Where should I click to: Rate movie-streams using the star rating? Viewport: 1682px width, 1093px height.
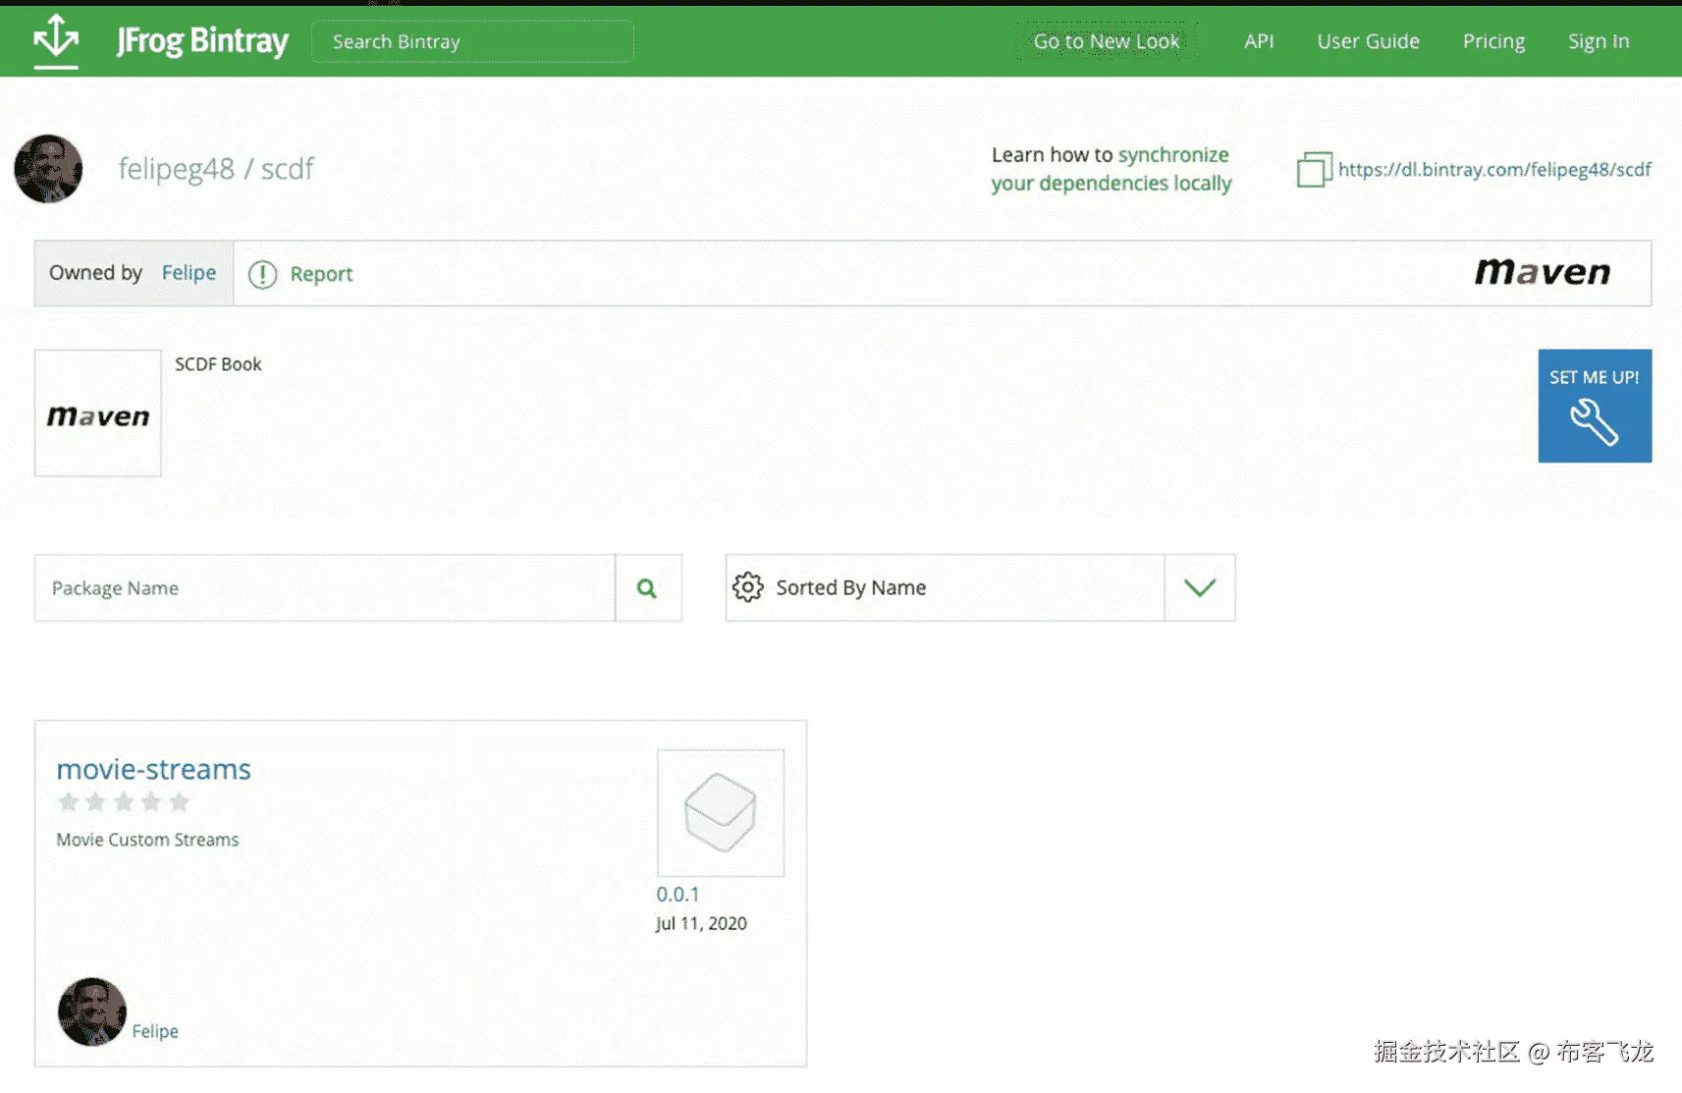(124, 802)
